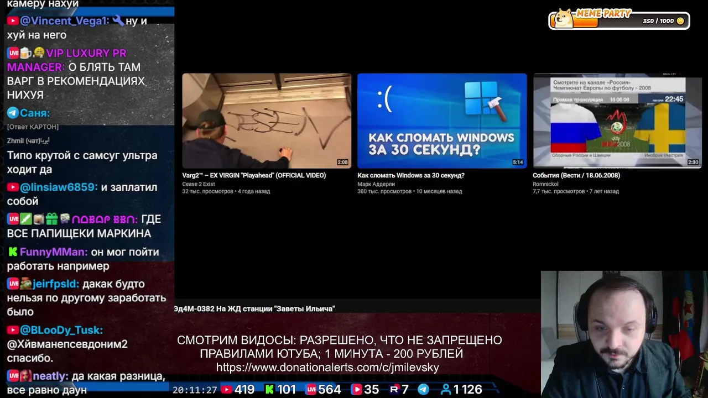Screen dimensions: 708x398
Task: Click the LIVE badge before VIP LUXURY PR MANAGER
Action: [x=13, y=53]
